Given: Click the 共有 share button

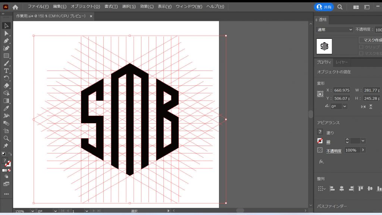Looking at the screenshot, I should click(x=324, y=7).
